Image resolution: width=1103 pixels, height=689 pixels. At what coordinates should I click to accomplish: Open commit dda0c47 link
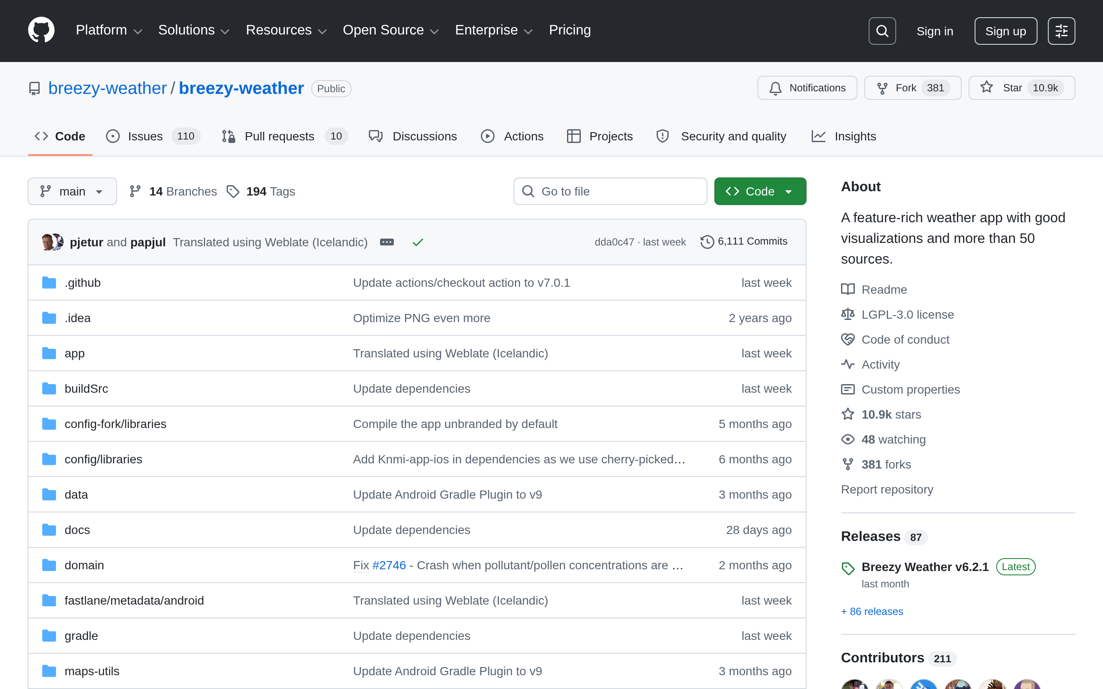(614, 242)
